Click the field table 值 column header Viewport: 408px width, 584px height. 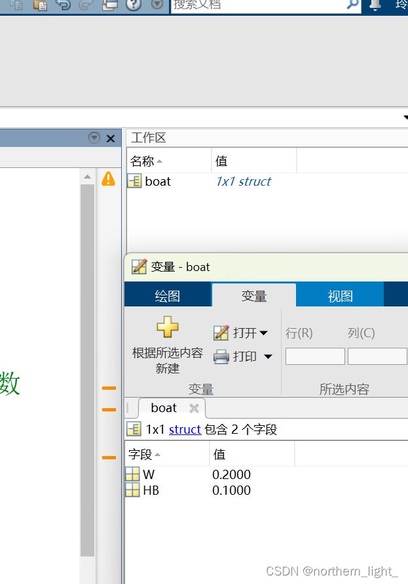252,454
